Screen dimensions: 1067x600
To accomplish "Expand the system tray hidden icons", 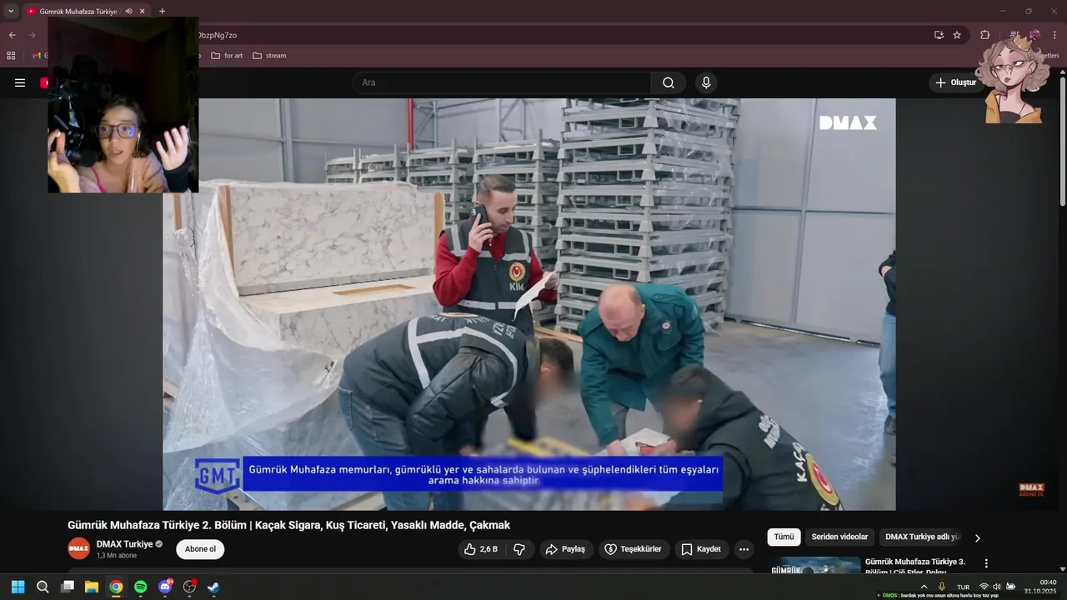I will pyautogui.click(x=924, y=587).
